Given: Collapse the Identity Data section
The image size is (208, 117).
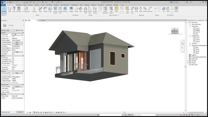Looking at the screenshot, I should (x=23, y=84).
